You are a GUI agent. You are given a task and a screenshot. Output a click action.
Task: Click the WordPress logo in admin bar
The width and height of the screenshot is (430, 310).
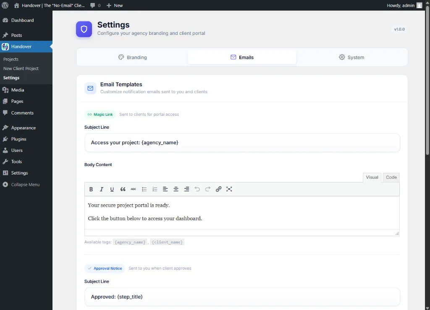point(5,5)
